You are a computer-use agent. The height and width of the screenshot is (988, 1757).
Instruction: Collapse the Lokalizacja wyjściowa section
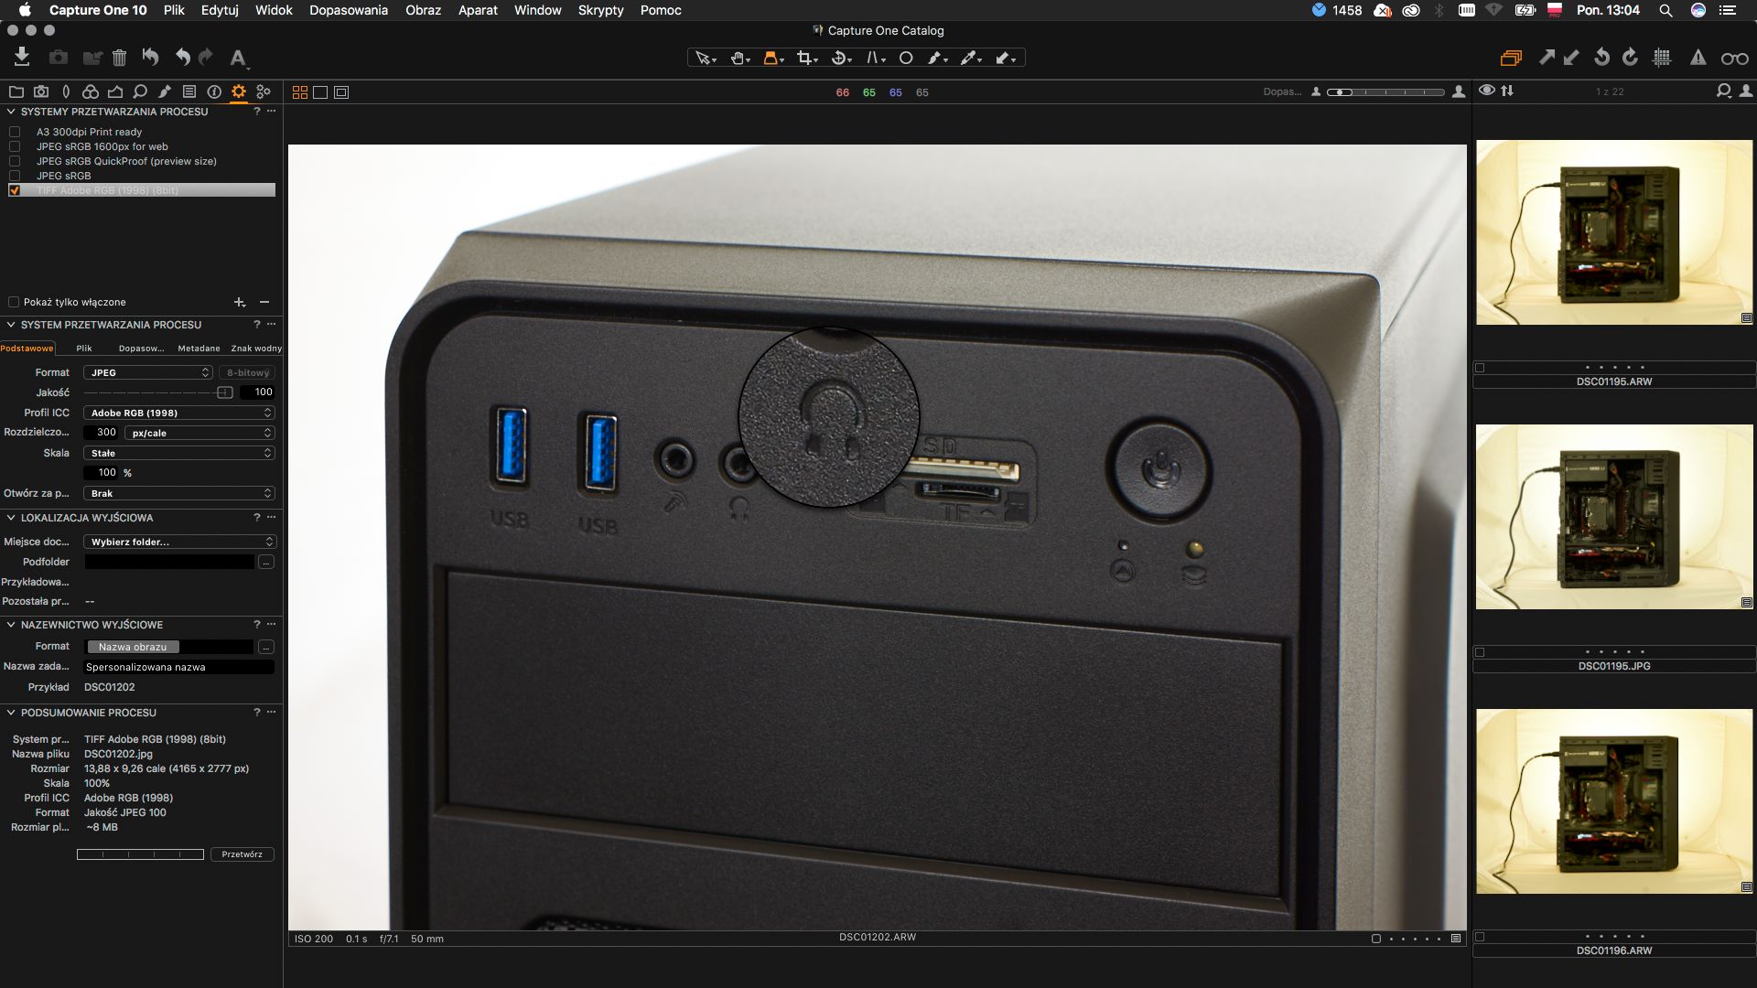click(x=11, y=518)
